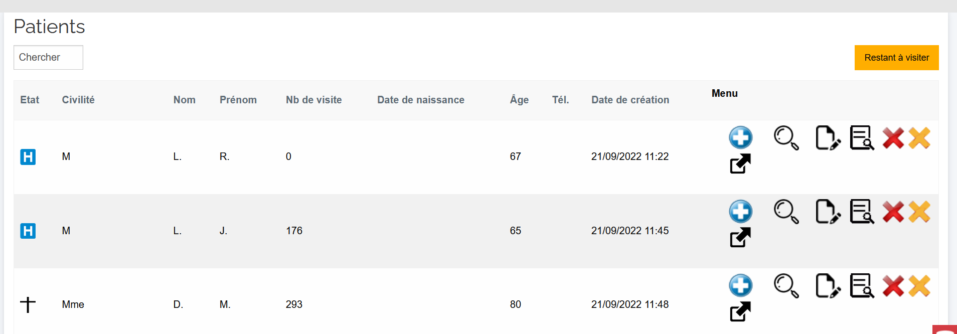Click blue plus icon for patient L. R.

point(740,137)
